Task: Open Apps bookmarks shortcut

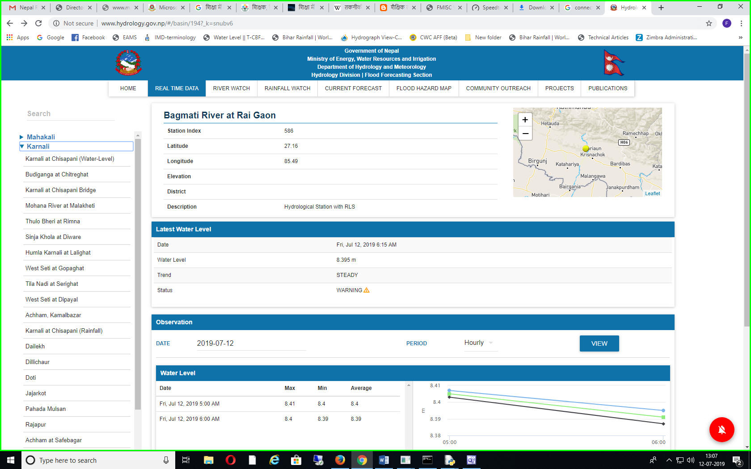Action: [18, 38]
